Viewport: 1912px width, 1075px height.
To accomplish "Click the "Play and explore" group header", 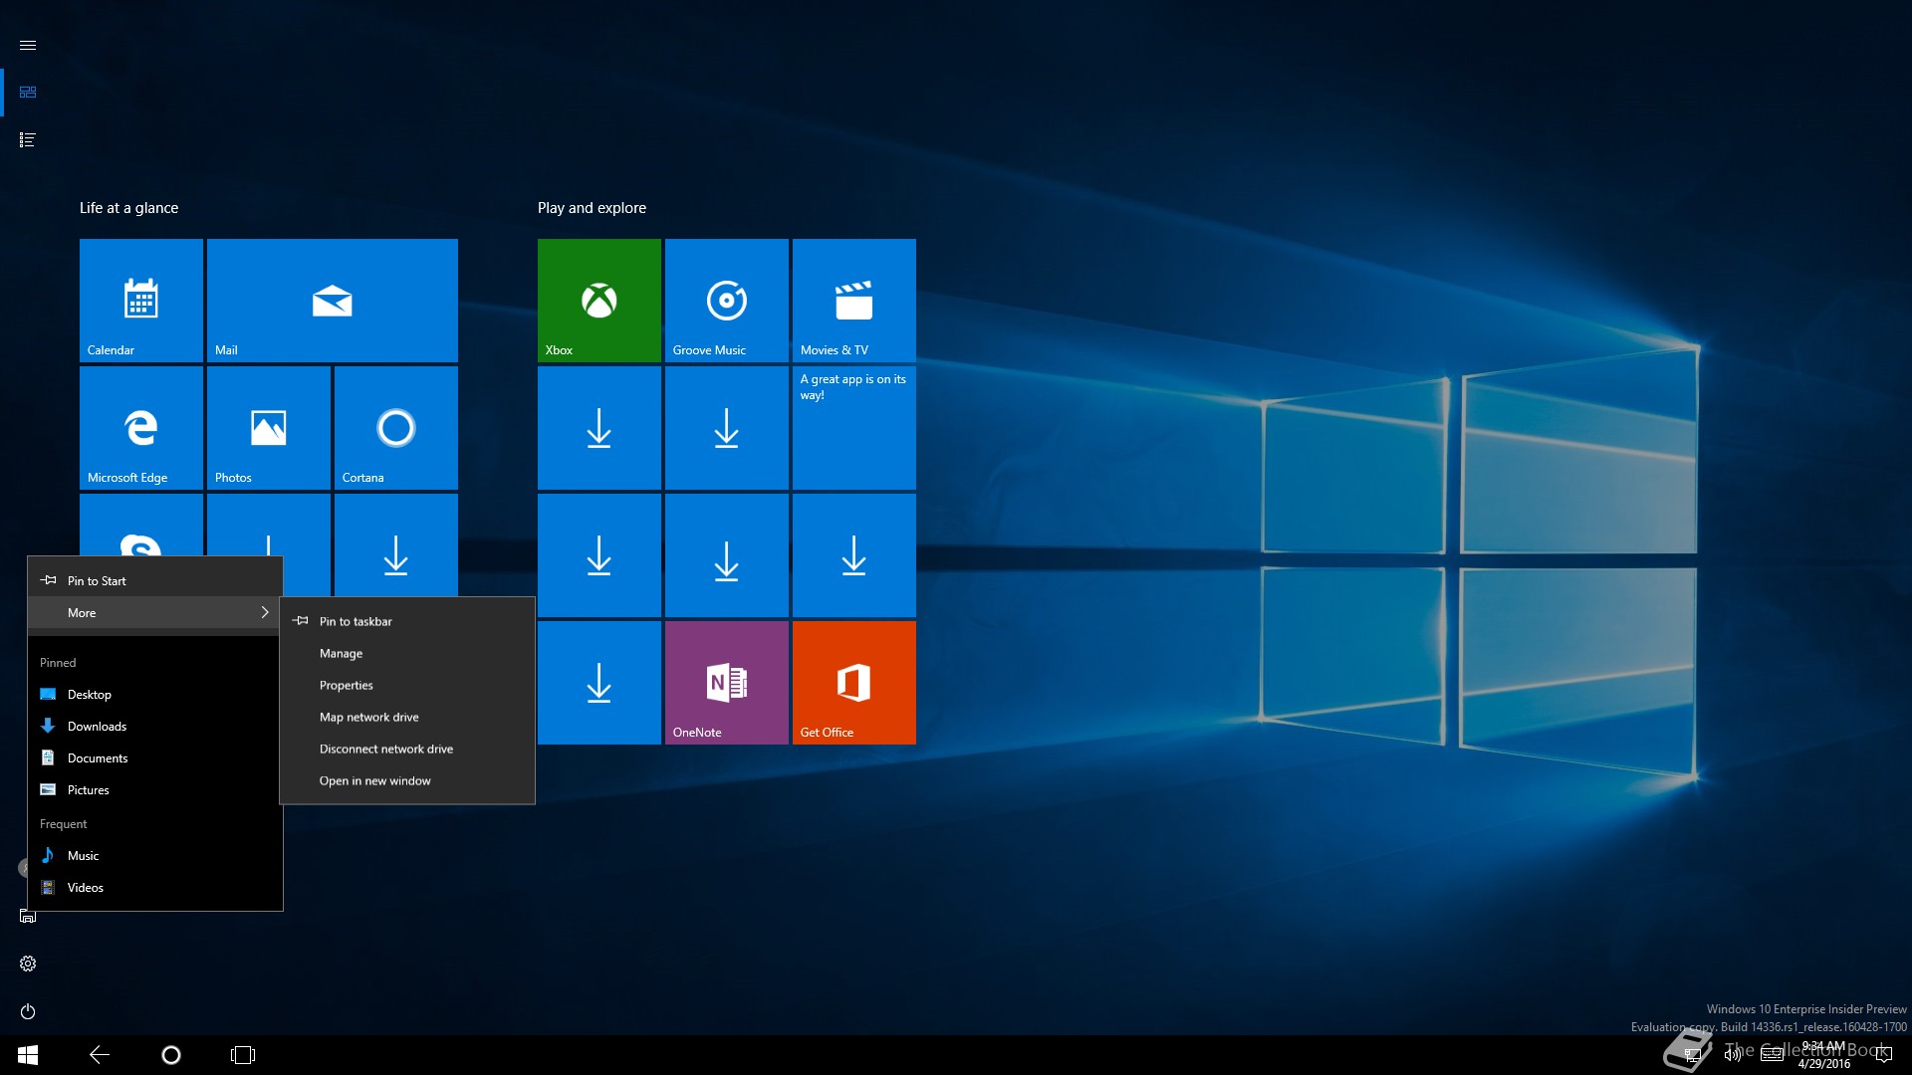I will [x=592, y=208].
